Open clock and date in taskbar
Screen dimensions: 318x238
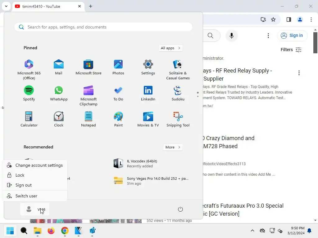pos(296,231)
